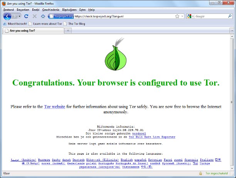
Task: Open the Bewerken menu
Action: [x=23, y=10]
